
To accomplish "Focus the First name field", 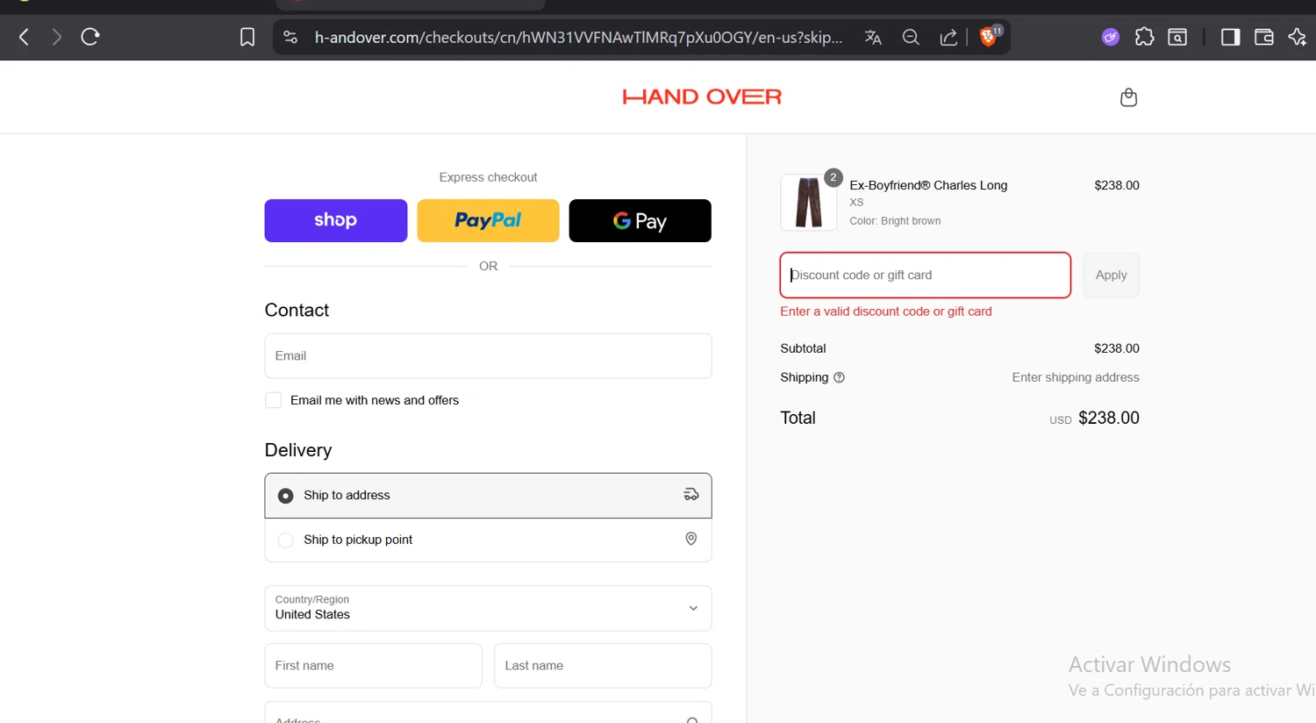I will pyautogui.click(x=373, y=666).
